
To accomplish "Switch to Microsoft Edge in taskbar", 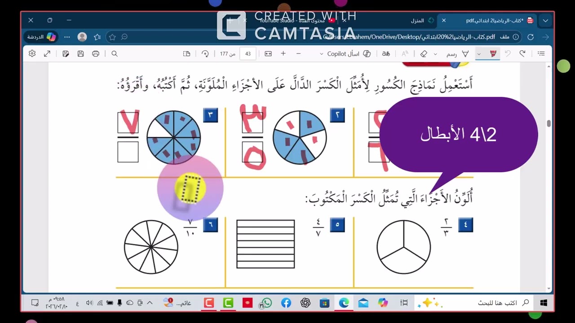I will click(344, 303).
